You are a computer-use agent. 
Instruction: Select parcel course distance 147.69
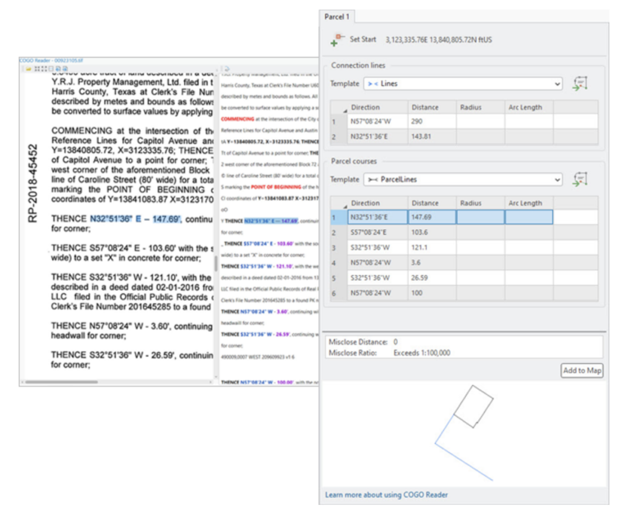click(x=432, y=217)
